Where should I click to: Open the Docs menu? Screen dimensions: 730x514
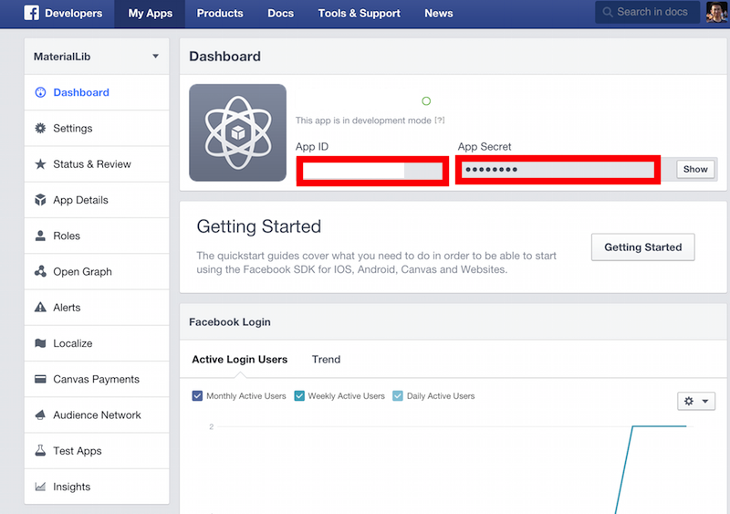(281, 14)
